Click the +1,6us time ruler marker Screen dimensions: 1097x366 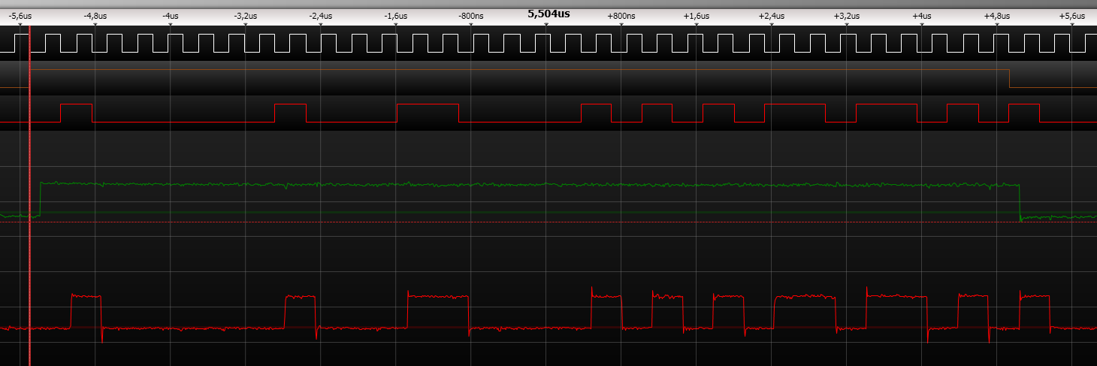[697, 16]
